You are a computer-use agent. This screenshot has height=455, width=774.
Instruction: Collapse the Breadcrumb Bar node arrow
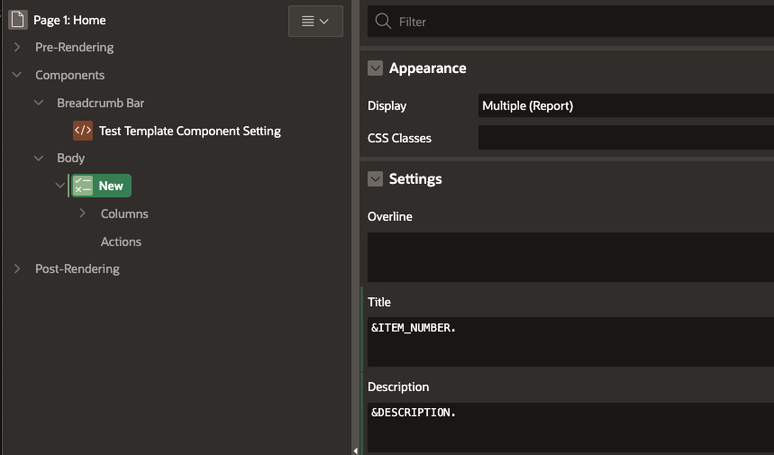pos(39,104)
